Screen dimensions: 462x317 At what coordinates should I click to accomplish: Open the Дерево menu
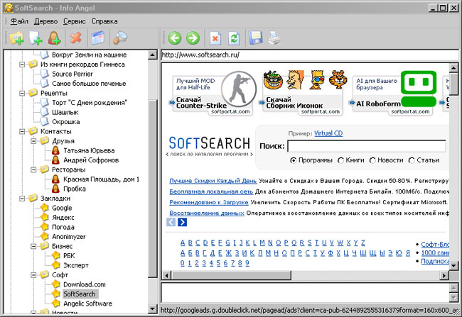tap(45, 21)
